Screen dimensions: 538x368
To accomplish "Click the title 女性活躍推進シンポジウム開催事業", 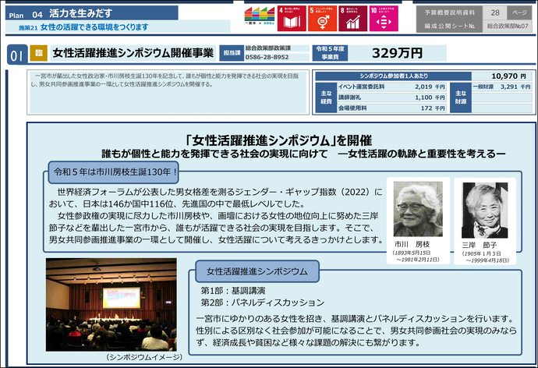I will tap(133, 53).
